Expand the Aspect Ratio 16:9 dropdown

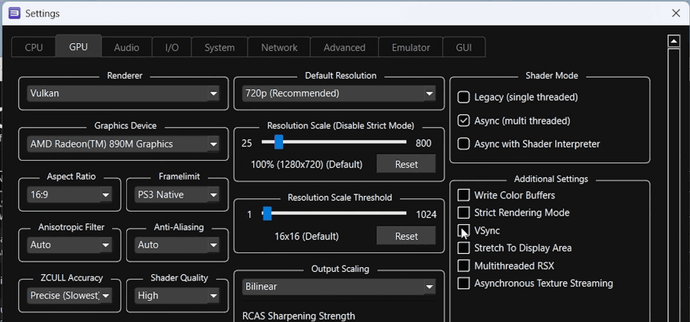pos(70,194)
